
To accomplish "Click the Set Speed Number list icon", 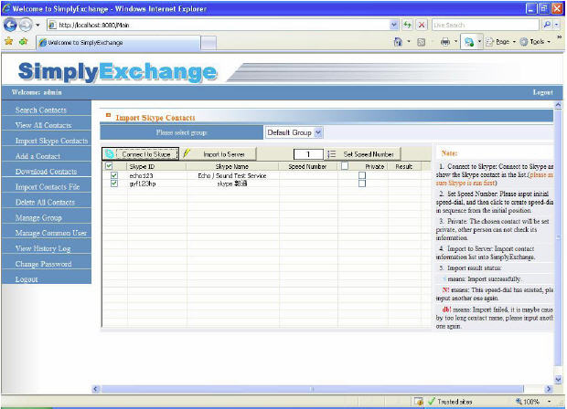I will (331, 154).
